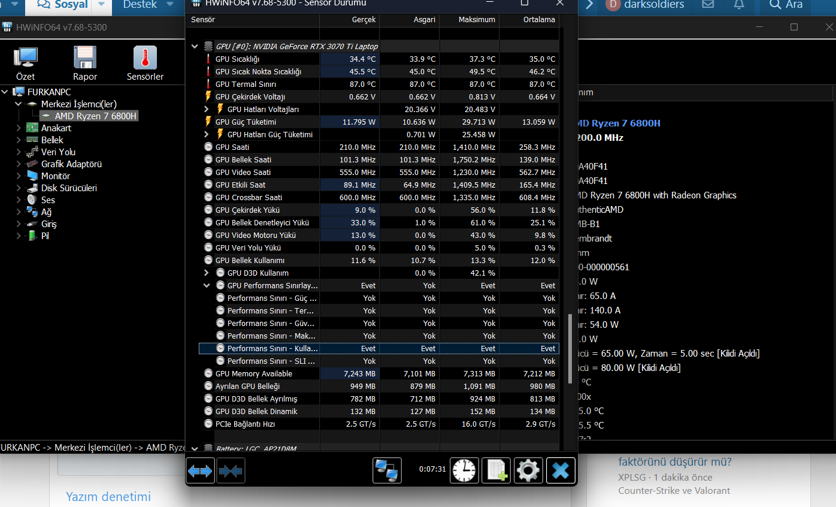The width and height of the screenshot is (836, 507).
Task: Select AMD Ryzen 7 6800H in the tree
Action: (96, 116)
